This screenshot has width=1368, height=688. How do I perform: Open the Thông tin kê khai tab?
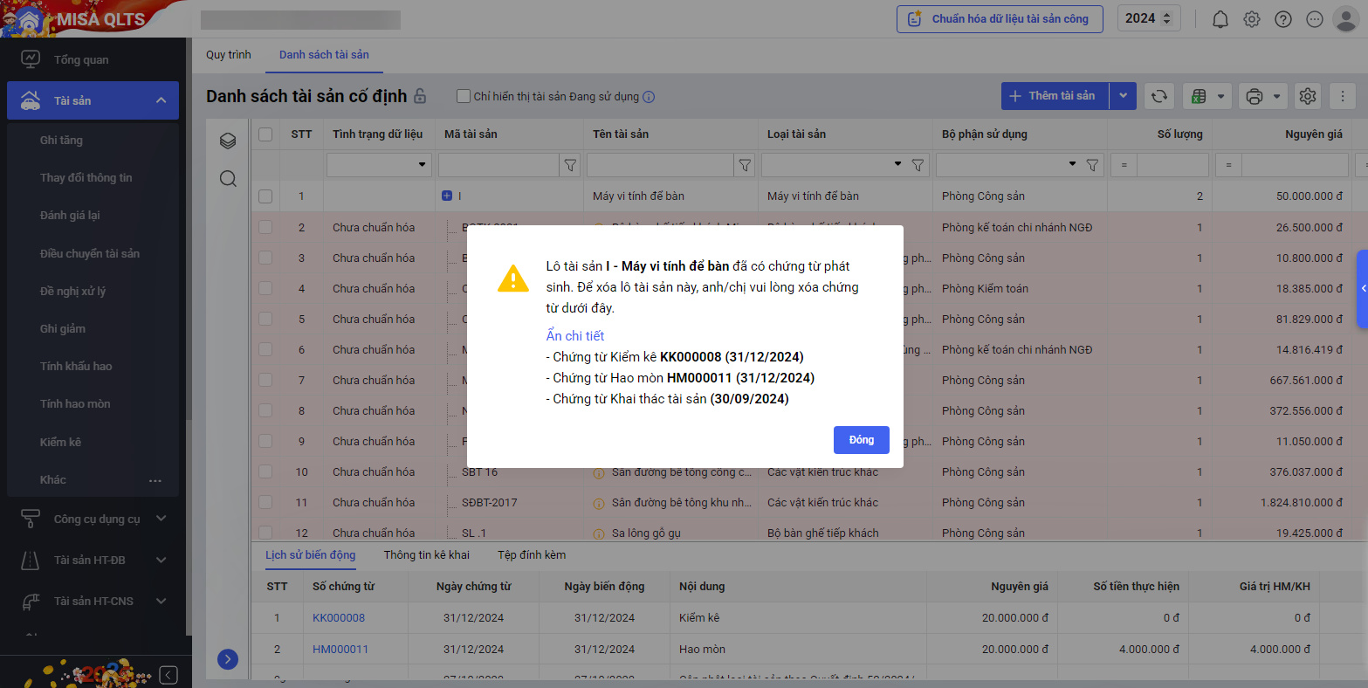[x=426, y=554]
